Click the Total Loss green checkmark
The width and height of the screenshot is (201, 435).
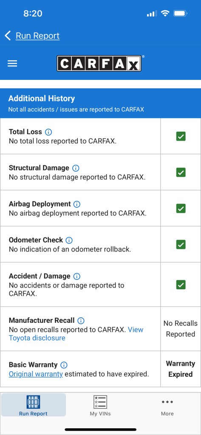pyautogui.click(x=181, y=136)
